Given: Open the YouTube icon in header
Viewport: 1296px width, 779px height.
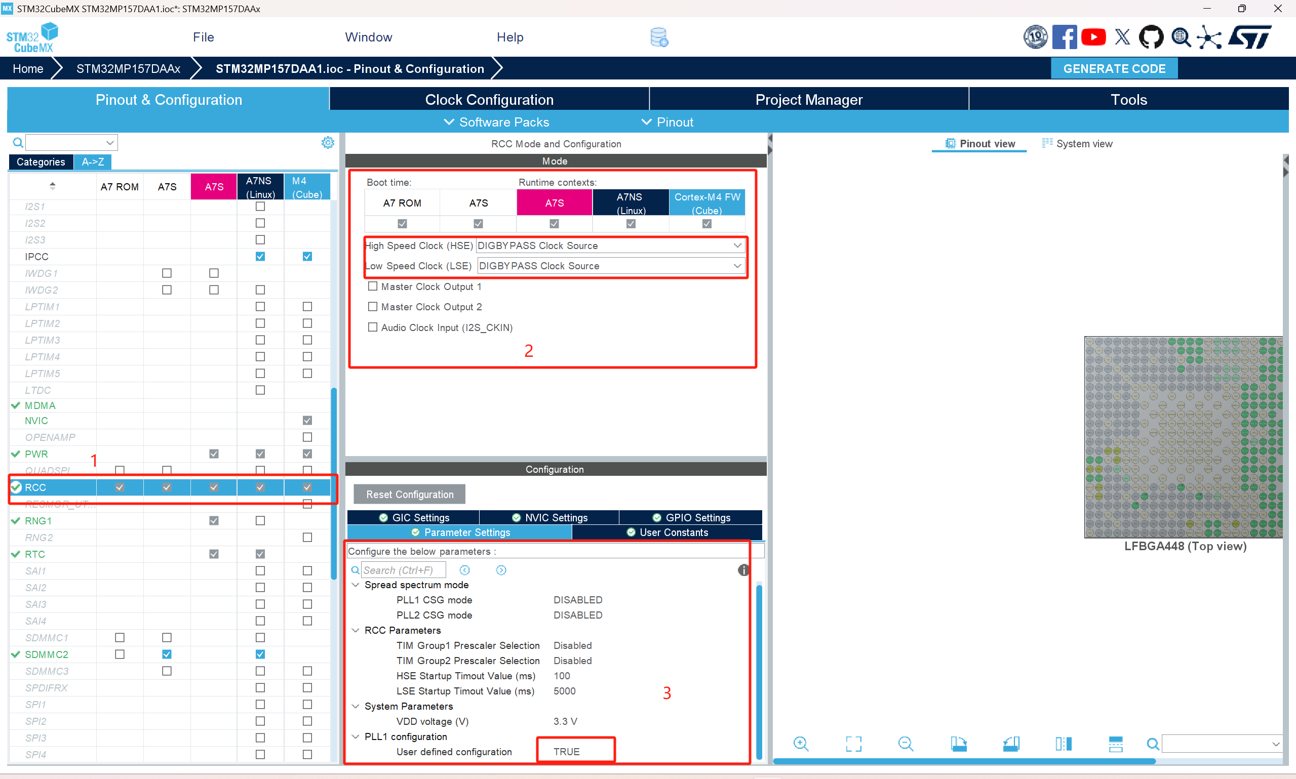Looking at the screenshot, I should (1093, 37).
